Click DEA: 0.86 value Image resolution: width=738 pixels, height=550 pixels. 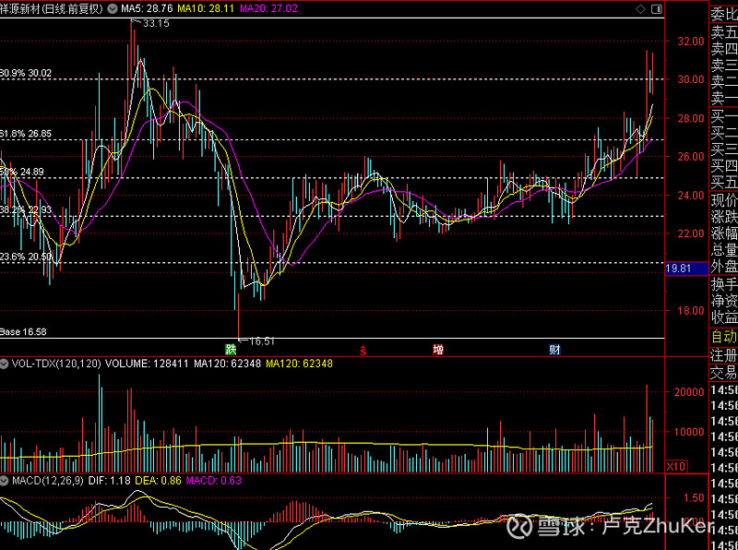158,481
